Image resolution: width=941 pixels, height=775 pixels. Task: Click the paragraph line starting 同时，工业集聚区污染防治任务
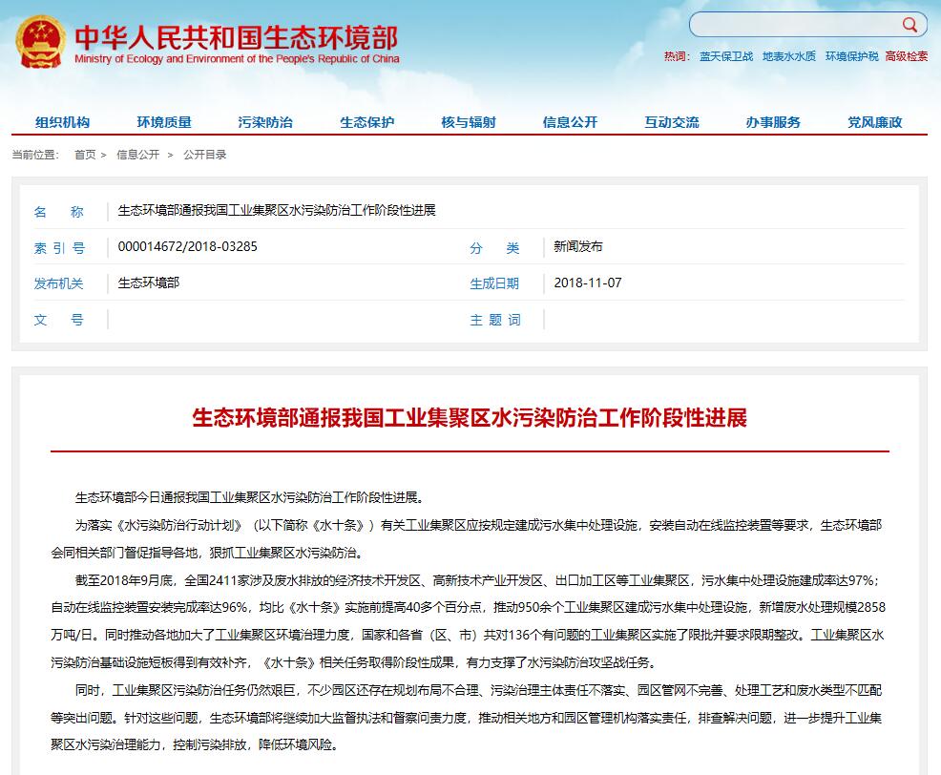click(x=478, y=690)
